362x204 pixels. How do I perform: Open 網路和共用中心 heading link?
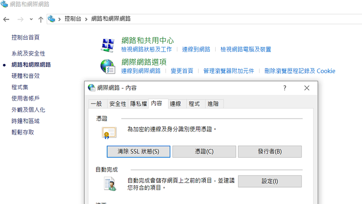[x=147, y=41]
